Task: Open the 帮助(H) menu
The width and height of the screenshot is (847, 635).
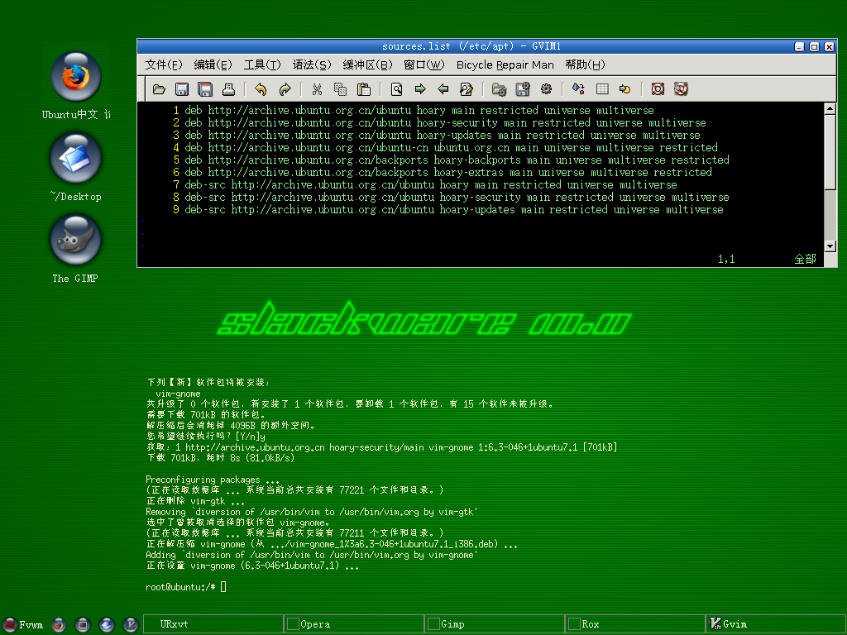Action: coord(585,64)
